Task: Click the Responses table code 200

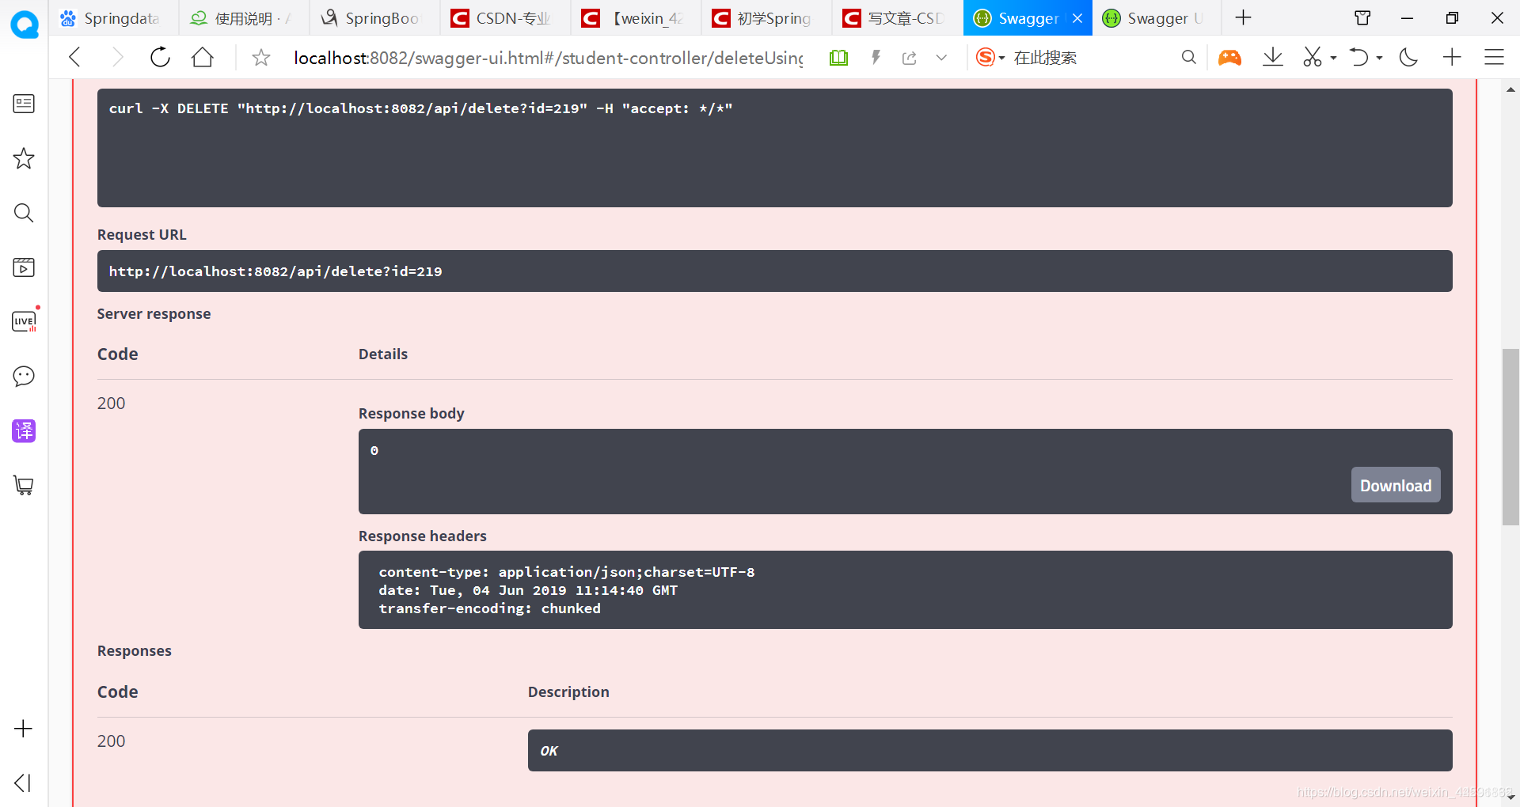Action: pyautogui.click(x=111, y=741)
